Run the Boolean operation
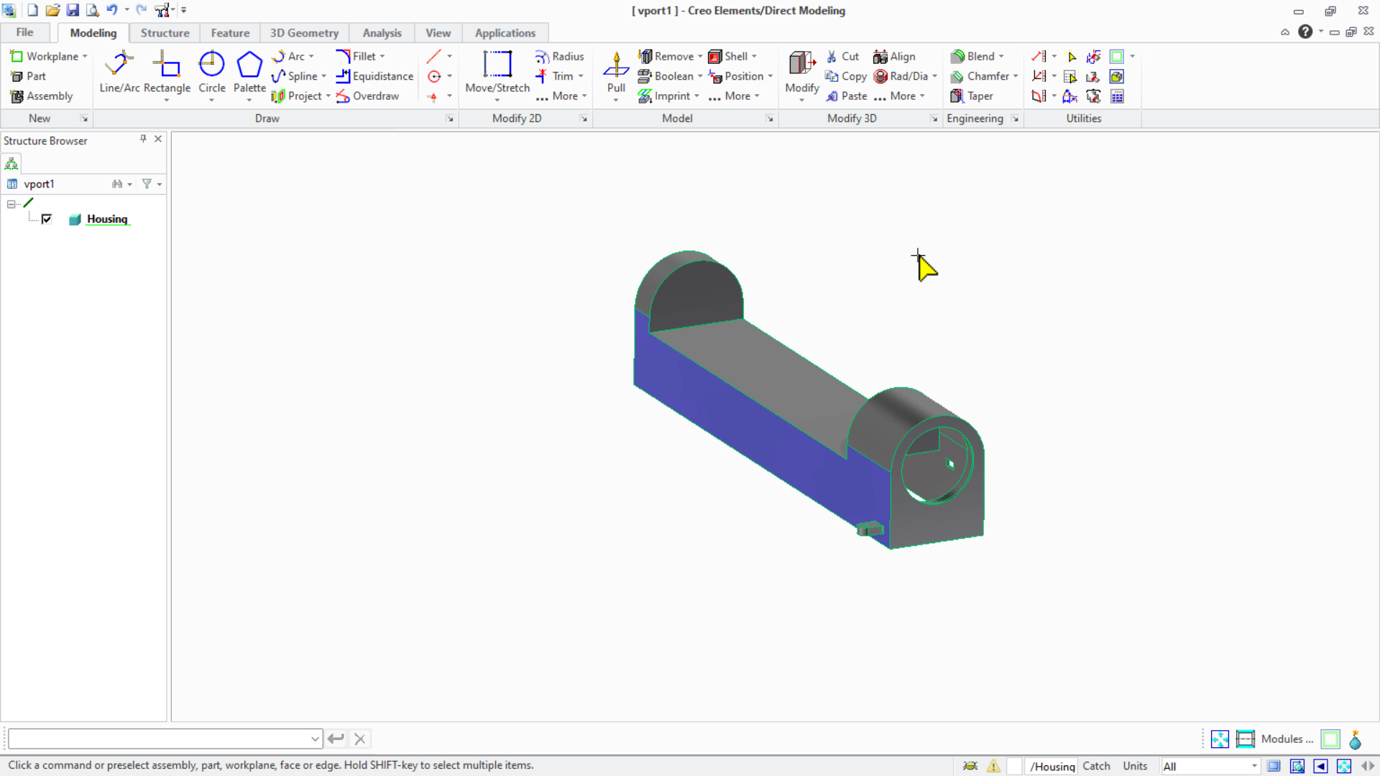 click(x=666, y=76)
